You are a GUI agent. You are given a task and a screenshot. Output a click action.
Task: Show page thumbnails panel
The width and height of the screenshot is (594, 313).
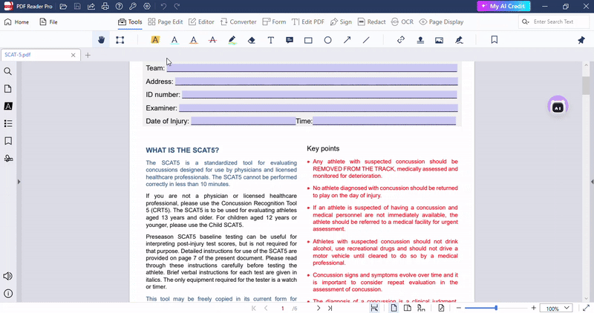coord(7,89)
